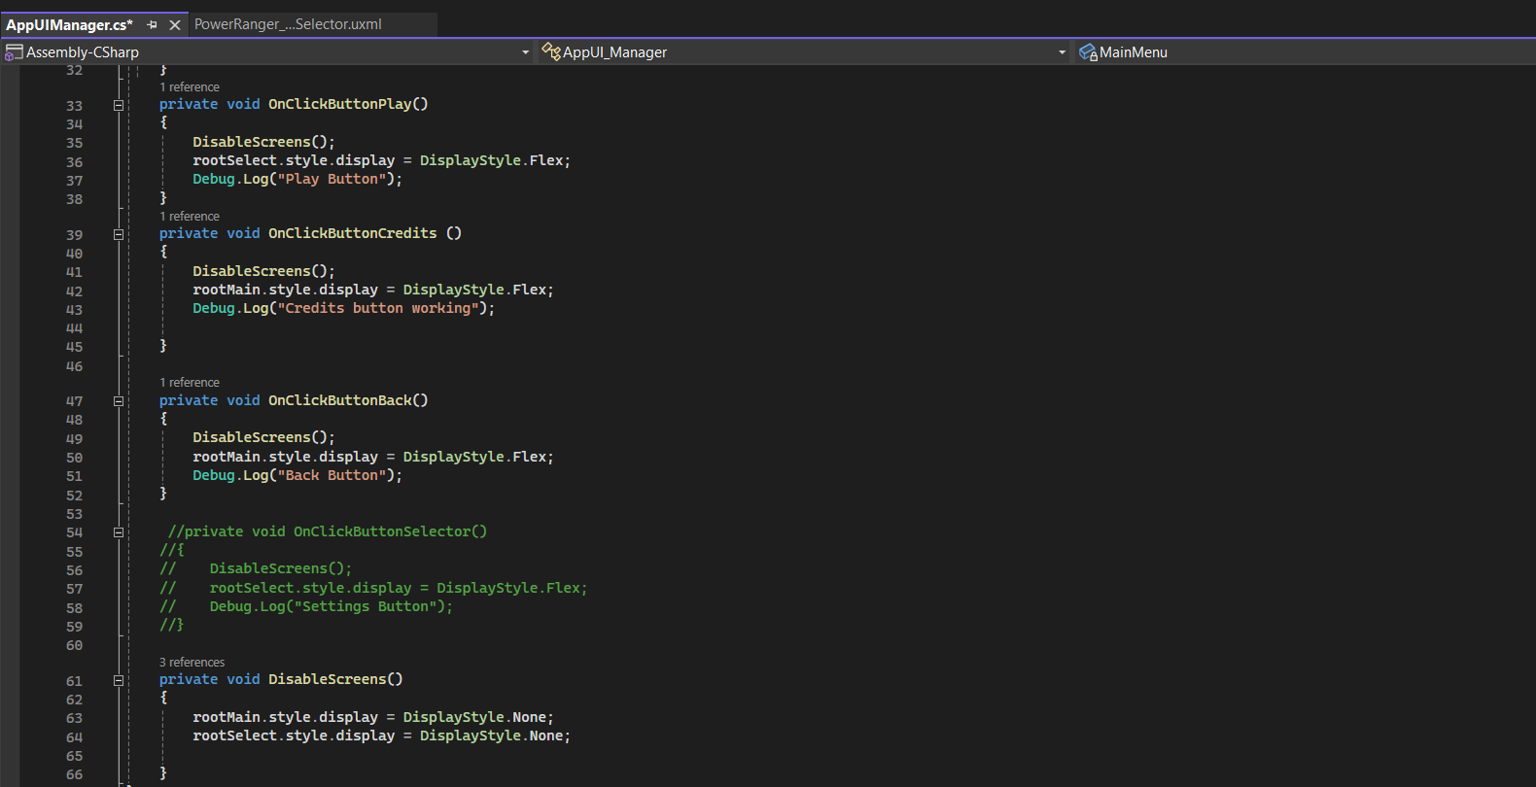This screenshot has width=1536, height=787.
Task: Click the "Back Button" string literal
Action: 332,475
